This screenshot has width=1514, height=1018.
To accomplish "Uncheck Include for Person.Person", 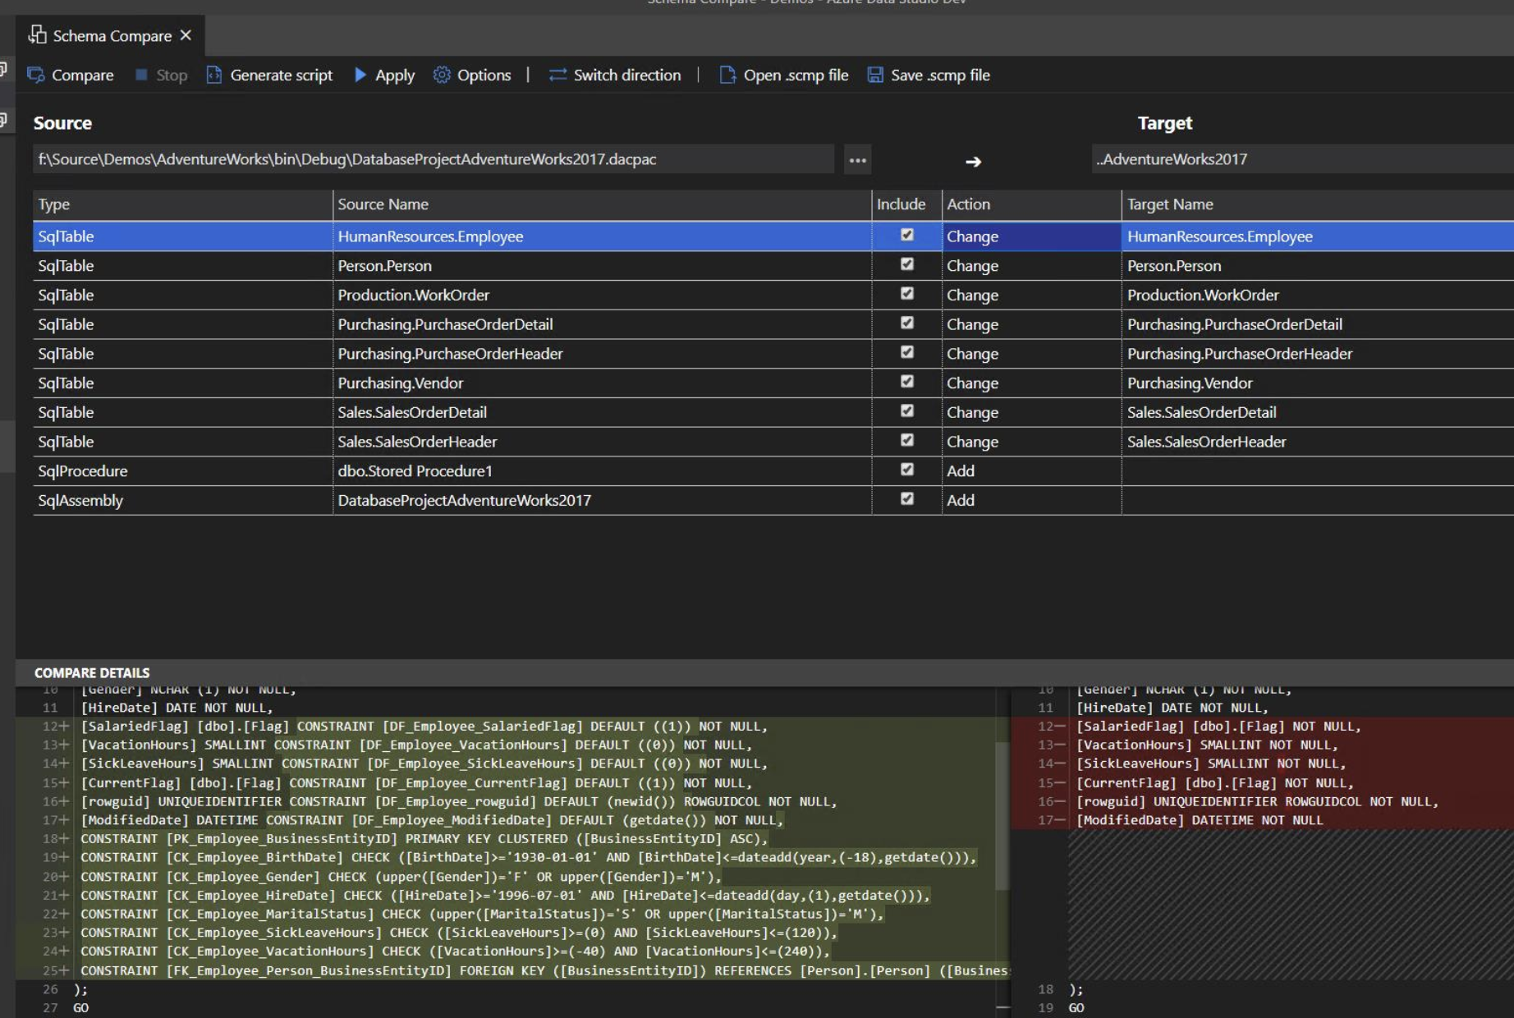I will pyautogui.click(x=906, y=265).
